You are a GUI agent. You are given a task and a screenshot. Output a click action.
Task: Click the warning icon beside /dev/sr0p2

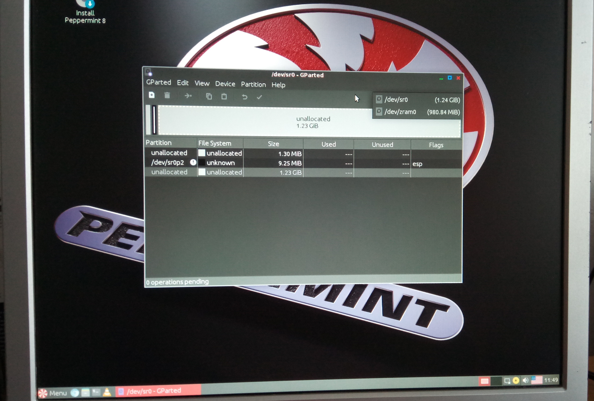pos(193,162)
